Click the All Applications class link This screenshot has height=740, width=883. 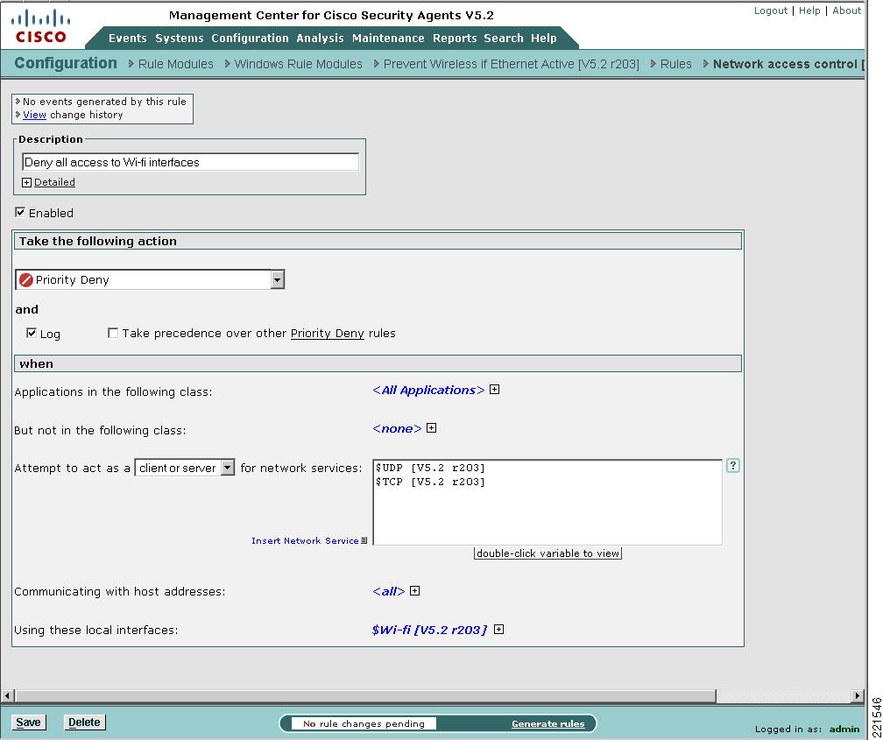click(428, 391)
